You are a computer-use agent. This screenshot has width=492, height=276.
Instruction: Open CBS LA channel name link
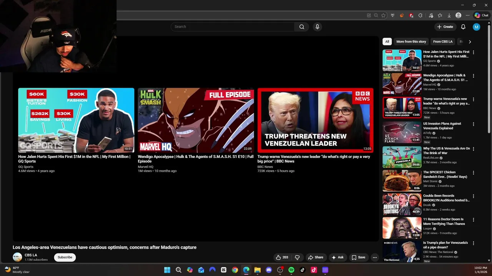(x=31, y=255)
